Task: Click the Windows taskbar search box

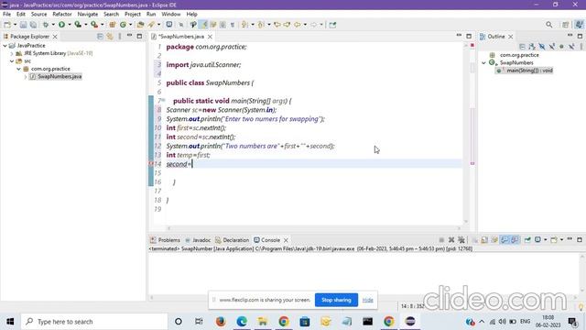Action: 94,322
